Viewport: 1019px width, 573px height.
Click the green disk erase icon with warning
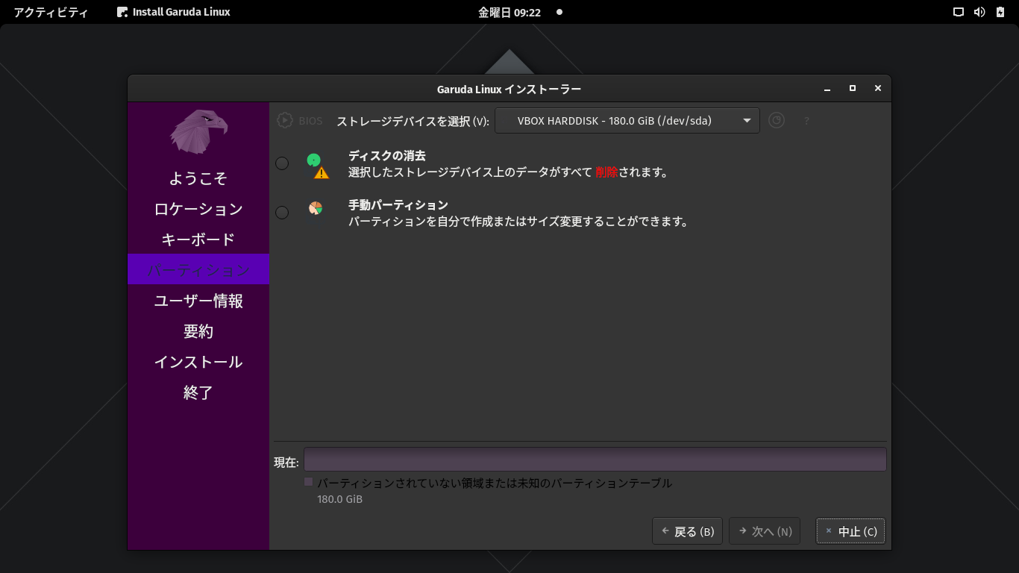point(317,166)
